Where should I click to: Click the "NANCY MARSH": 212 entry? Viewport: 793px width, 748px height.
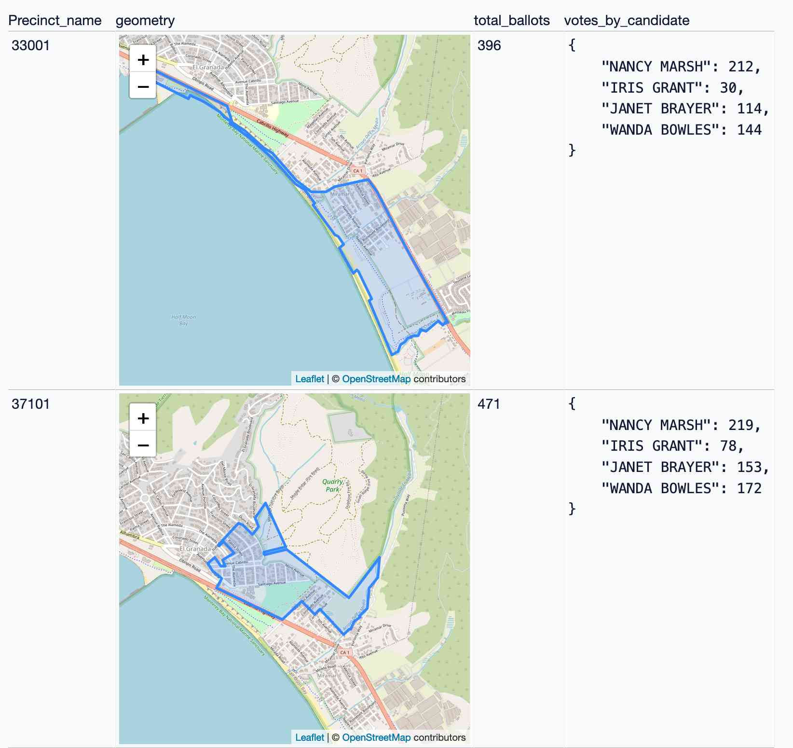[x=681, y=67]
